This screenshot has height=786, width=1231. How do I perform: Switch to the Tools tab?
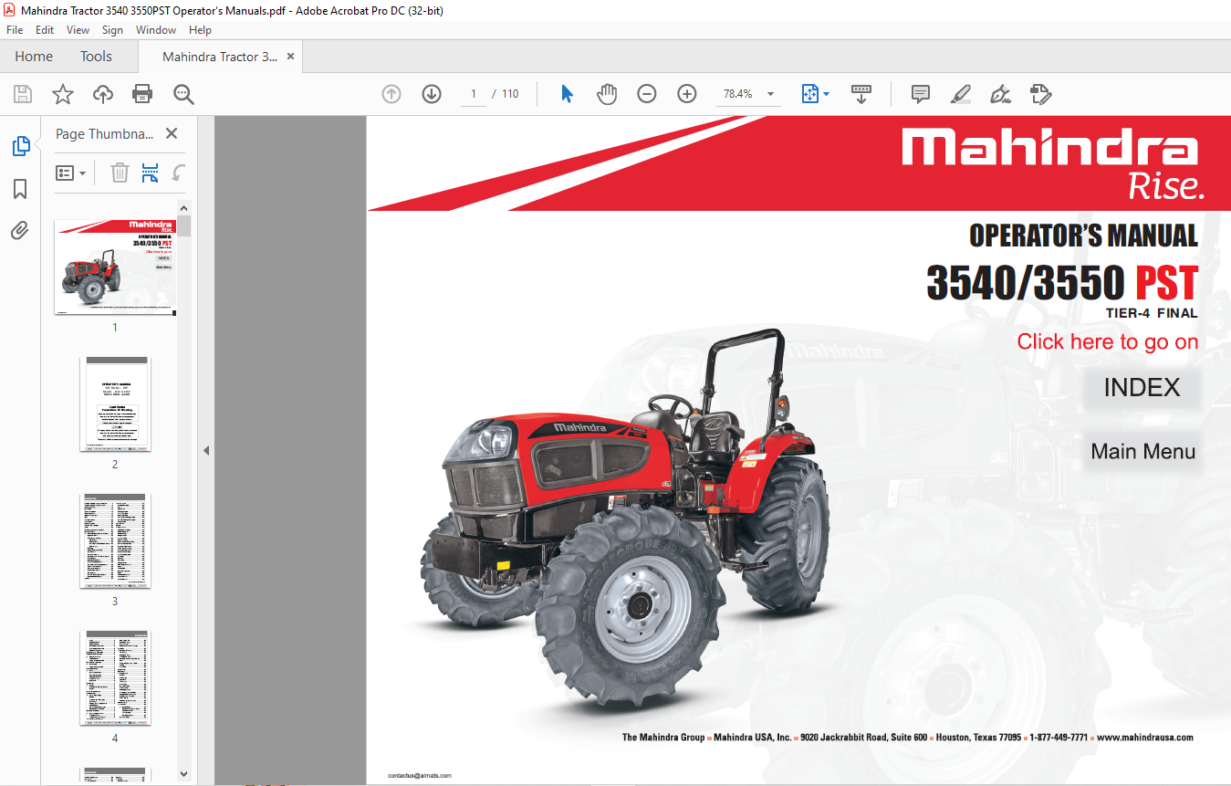(96, 57)
